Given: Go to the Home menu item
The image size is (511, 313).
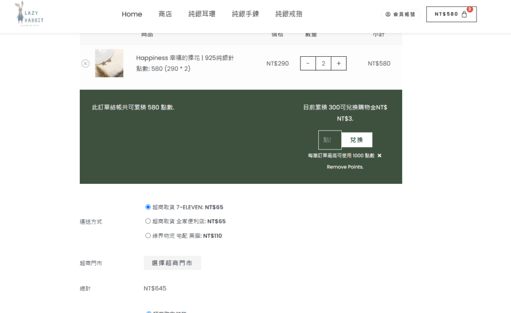Looking at the screenshot, I should pos(132,14).
